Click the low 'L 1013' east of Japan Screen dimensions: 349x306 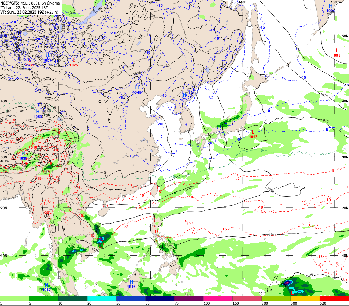(x=253, y=134)
